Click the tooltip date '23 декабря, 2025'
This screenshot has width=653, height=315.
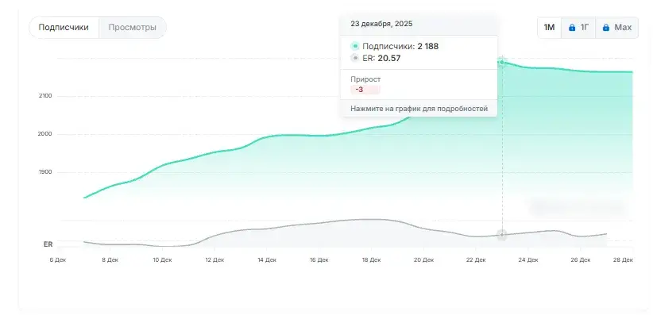point(381,24)
